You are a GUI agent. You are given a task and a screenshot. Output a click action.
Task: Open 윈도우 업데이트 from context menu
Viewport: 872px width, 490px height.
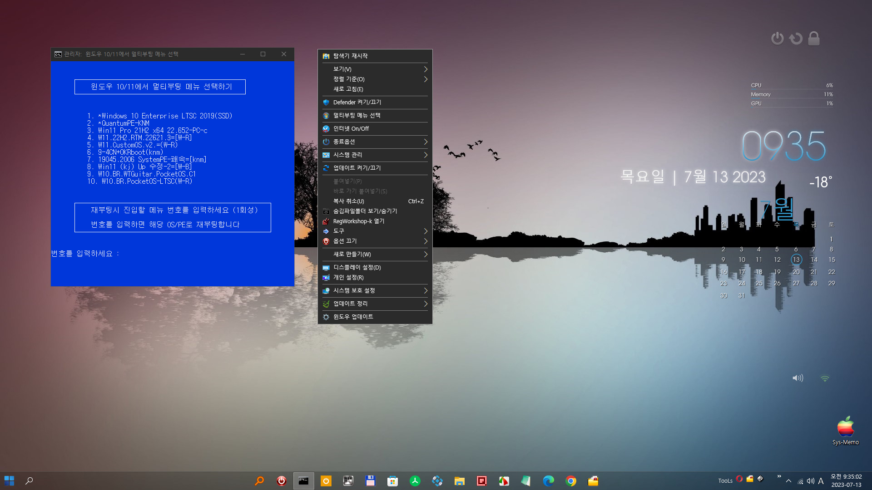375,317
